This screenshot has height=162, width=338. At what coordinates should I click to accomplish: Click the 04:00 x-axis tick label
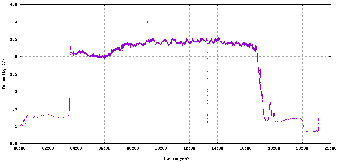click(76, 148)
